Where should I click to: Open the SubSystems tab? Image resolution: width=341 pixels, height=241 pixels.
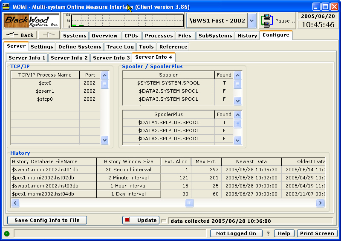coord(215,36)
